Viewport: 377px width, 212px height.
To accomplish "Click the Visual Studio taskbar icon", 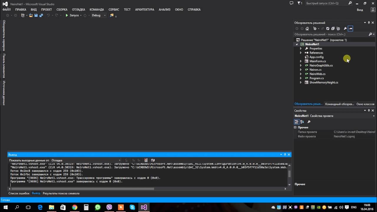I will (144, 207).
